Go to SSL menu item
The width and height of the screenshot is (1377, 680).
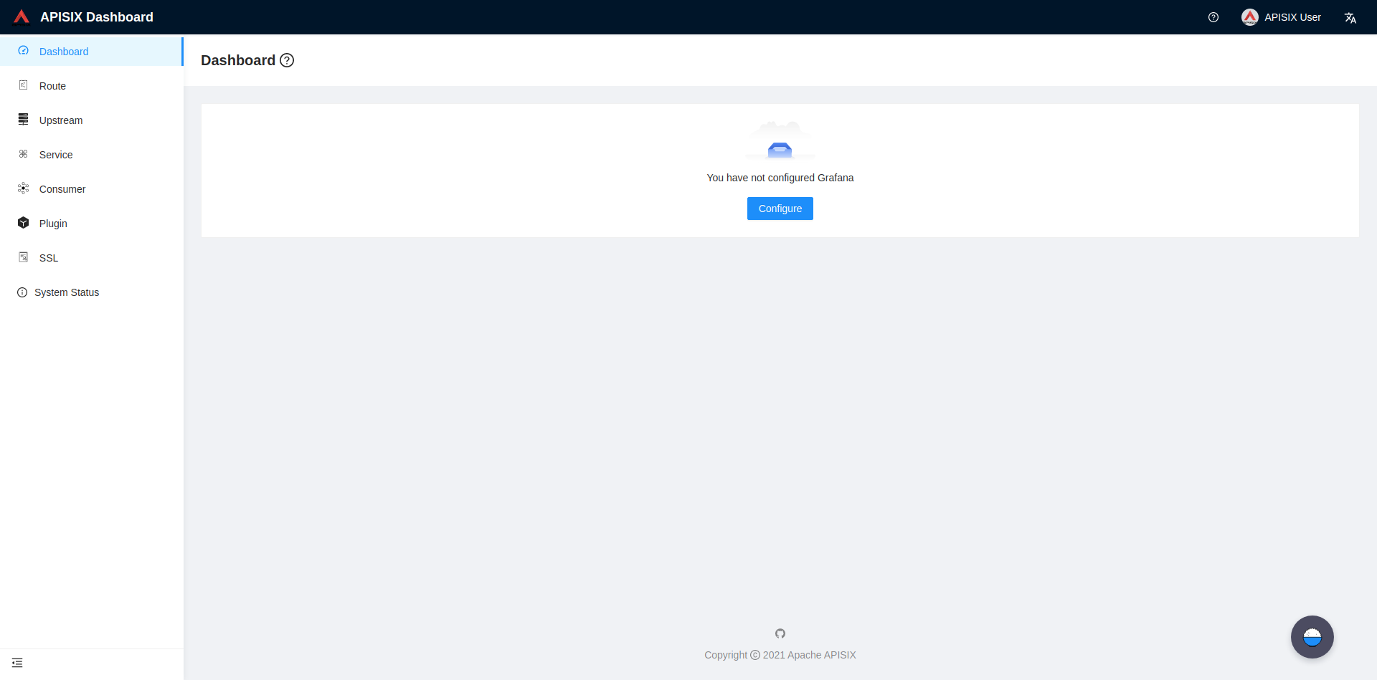click(x=92, y=258)
